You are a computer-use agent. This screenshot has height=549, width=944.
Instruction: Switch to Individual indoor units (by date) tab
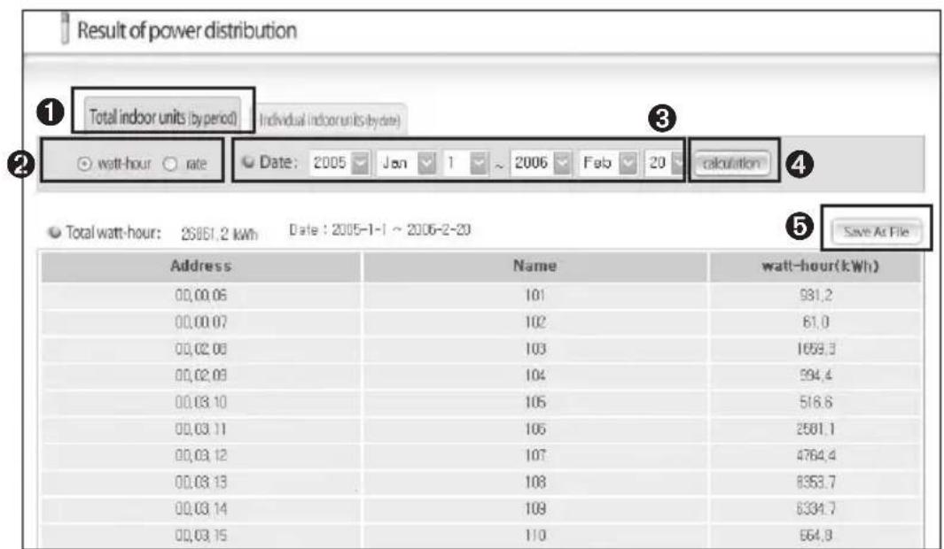330,120
